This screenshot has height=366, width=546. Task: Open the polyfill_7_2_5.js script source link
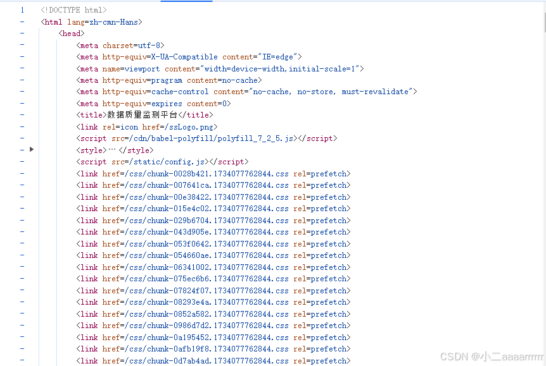click(x=212, y=138)
